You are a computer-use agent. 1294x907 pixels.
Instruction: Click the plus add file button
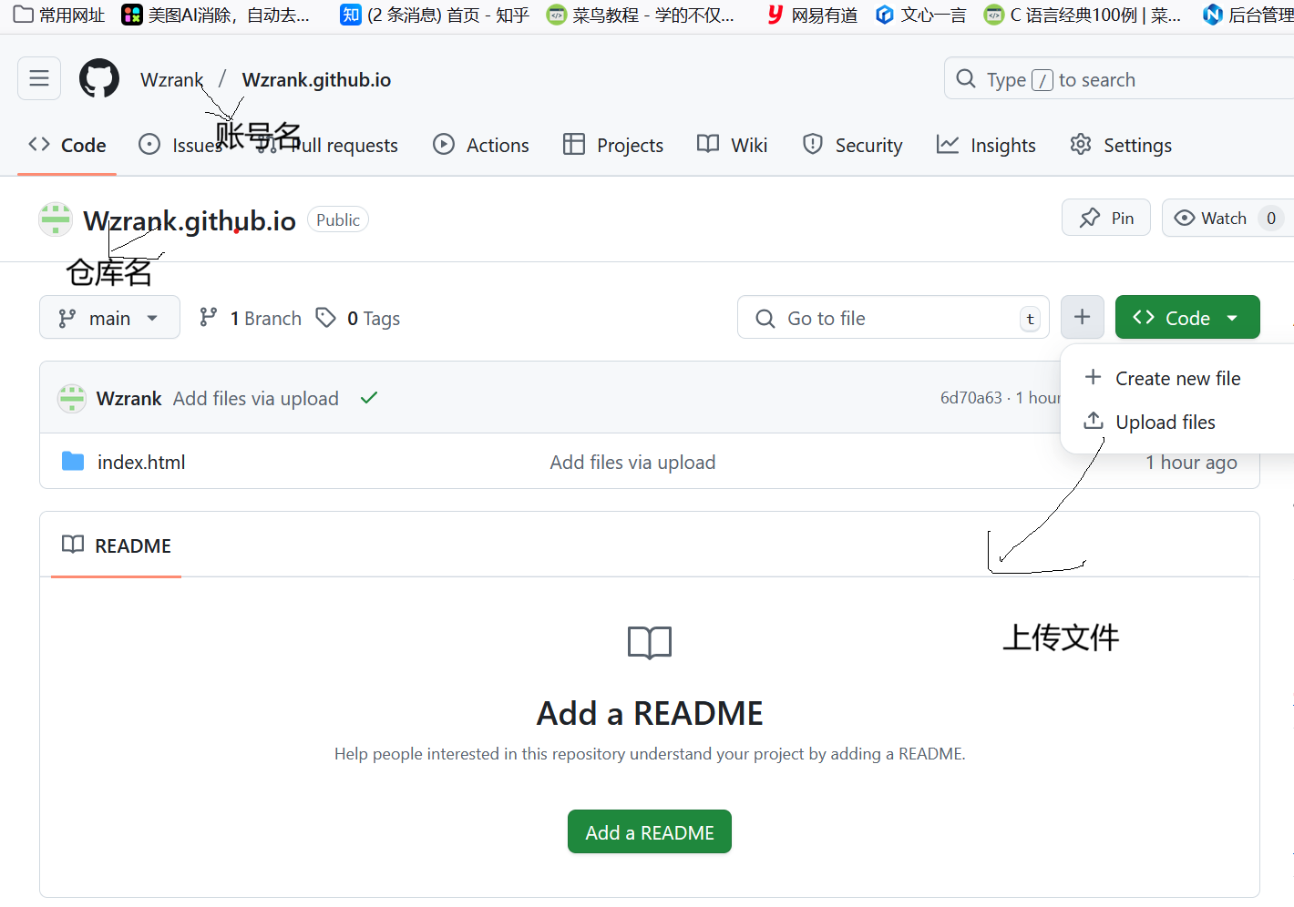pos(1083,317)
